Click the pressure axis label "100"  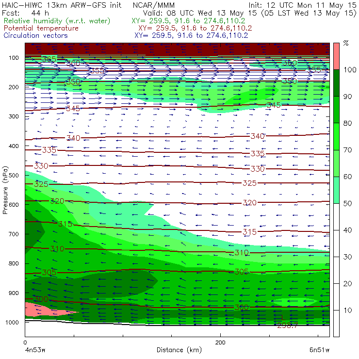pos(14,58)
